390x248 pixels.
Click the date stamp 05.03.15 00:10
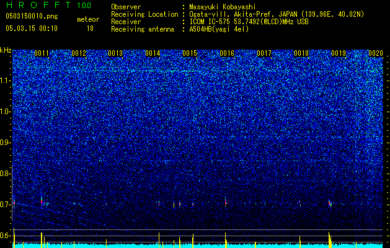point(32,29)
